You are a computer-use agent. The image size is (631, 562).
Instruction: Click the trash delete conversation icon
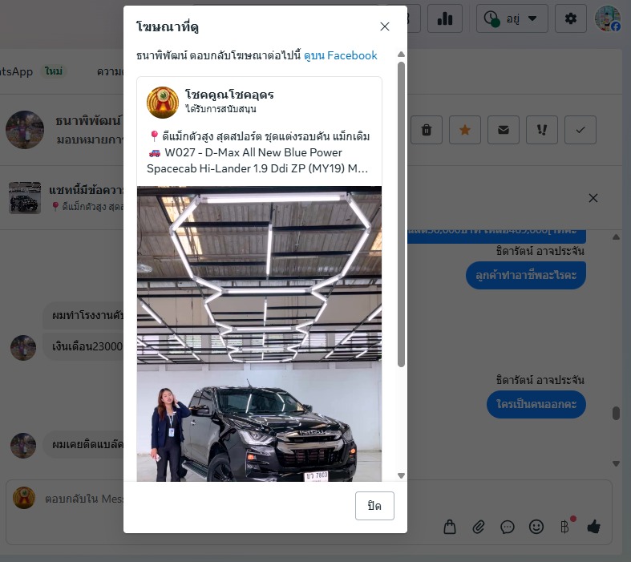click(427, 130)
